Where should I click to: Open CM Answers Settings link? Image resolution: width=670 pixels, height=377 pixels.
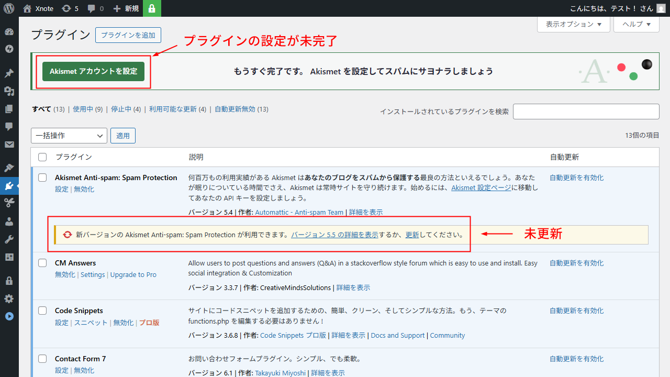point(93,274)
